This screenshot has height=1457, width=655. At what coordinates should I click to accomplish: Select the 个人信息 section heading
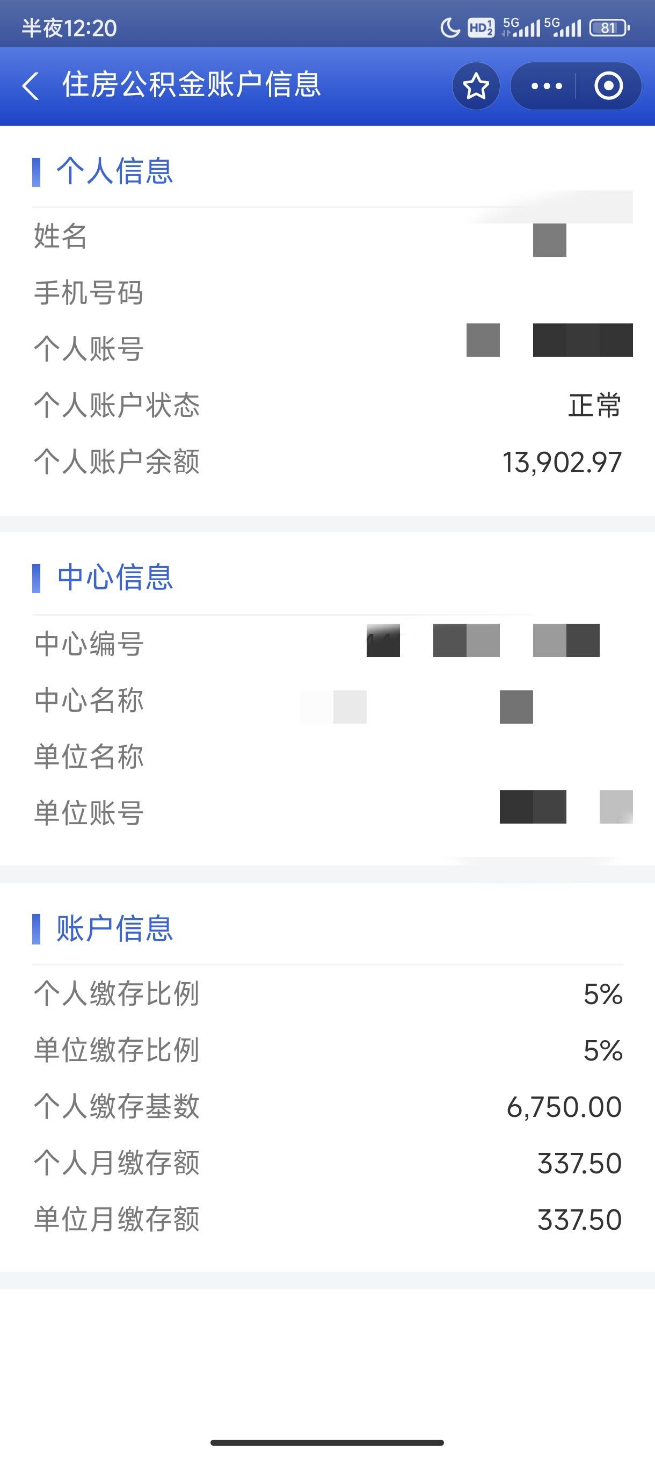(x=114, y=171)
